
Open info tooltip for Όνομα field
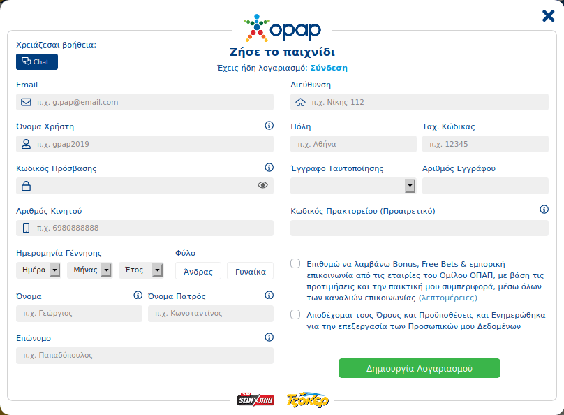click(138, 296)
